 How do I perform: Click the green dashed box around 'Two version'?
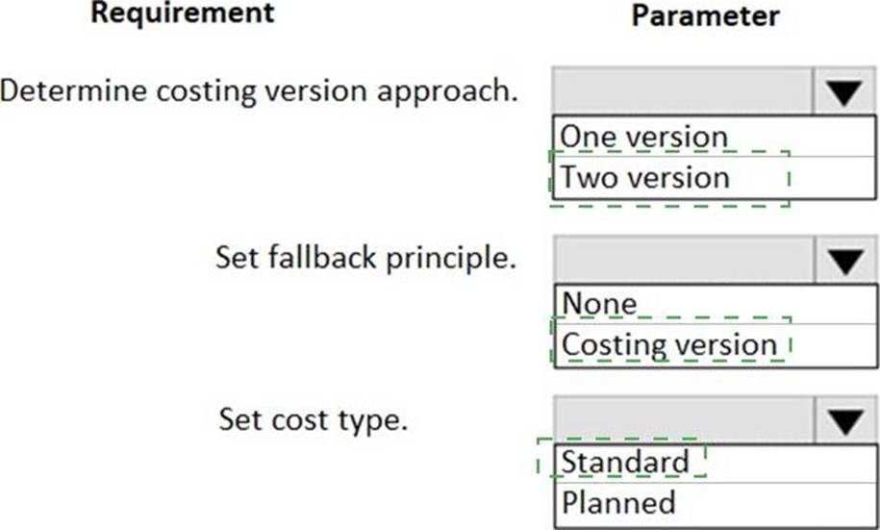point(669,179)
